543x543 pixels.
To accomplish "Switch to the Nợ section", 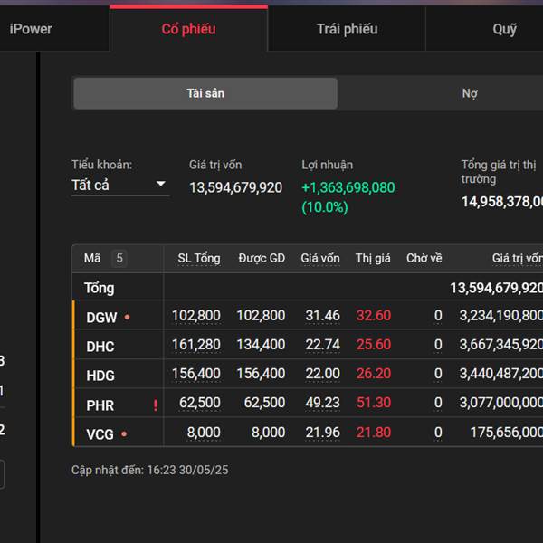I will (470, 93).
